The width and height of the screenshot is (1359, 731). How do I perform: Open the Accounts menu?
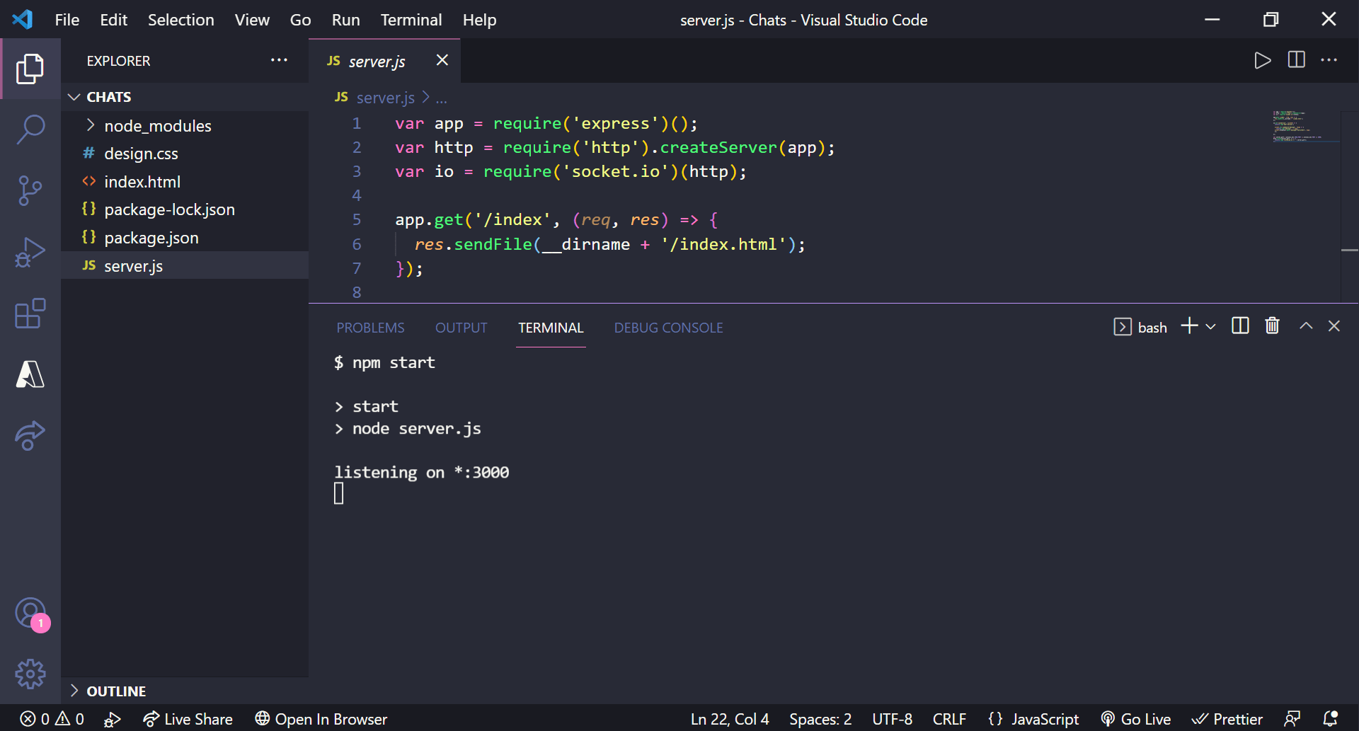(30, 614)
